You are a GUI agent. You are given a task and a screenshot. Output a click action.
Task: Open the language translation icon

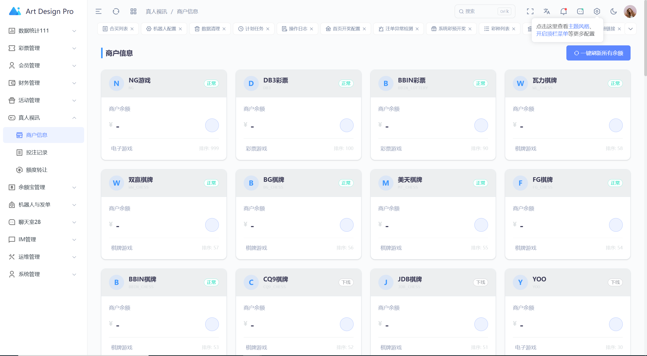547,11
